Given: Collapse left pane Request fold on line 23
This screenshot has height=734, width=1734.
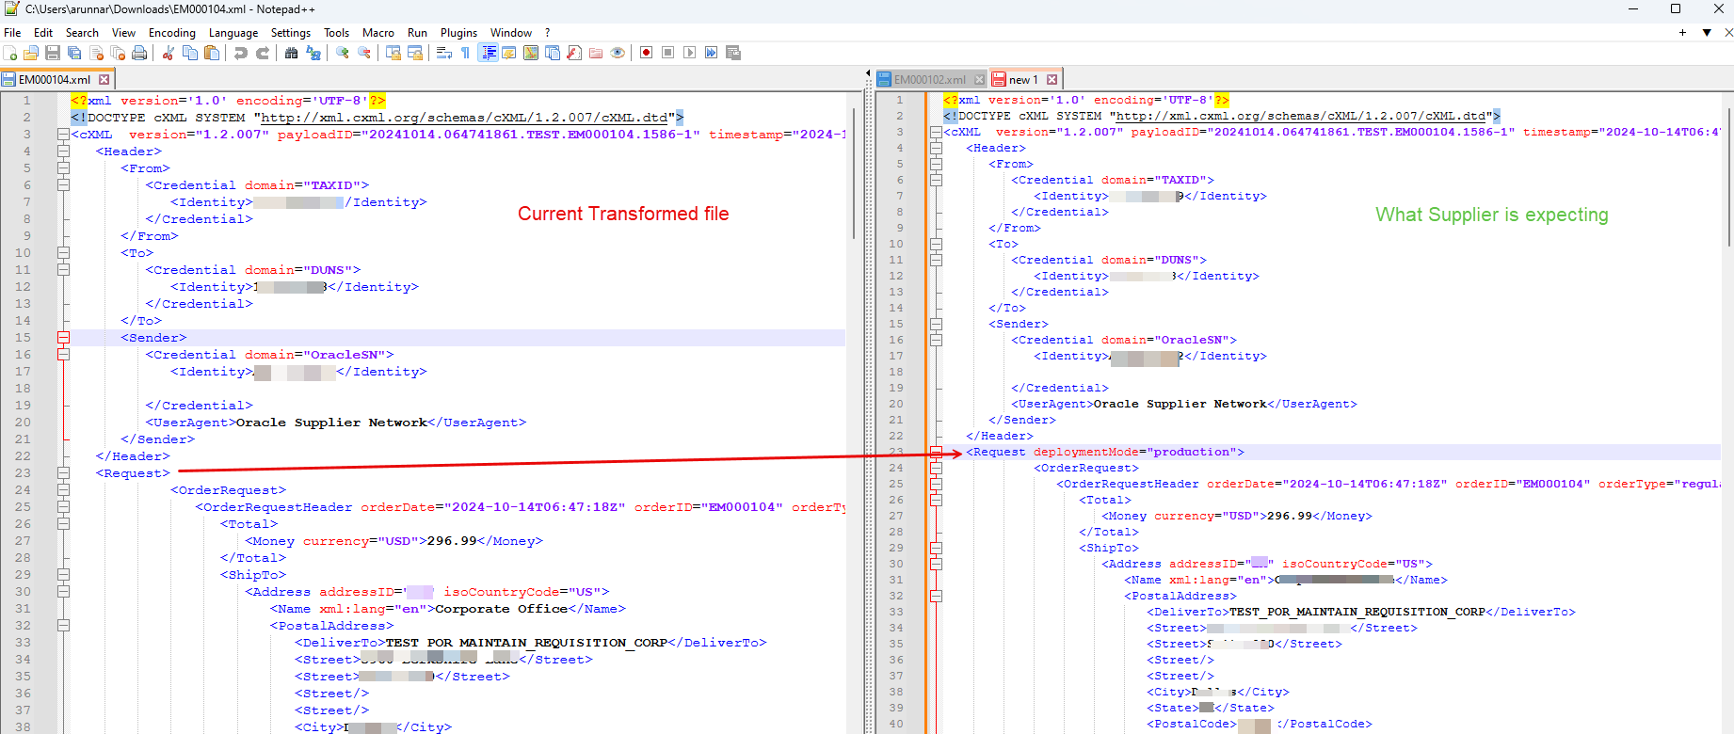Looking at the screenshot, I should point(63,473).
